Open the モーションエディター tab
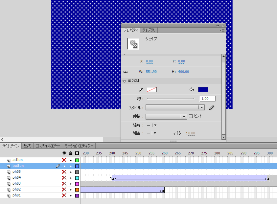The image size is (277, 204). coord(79,146)
